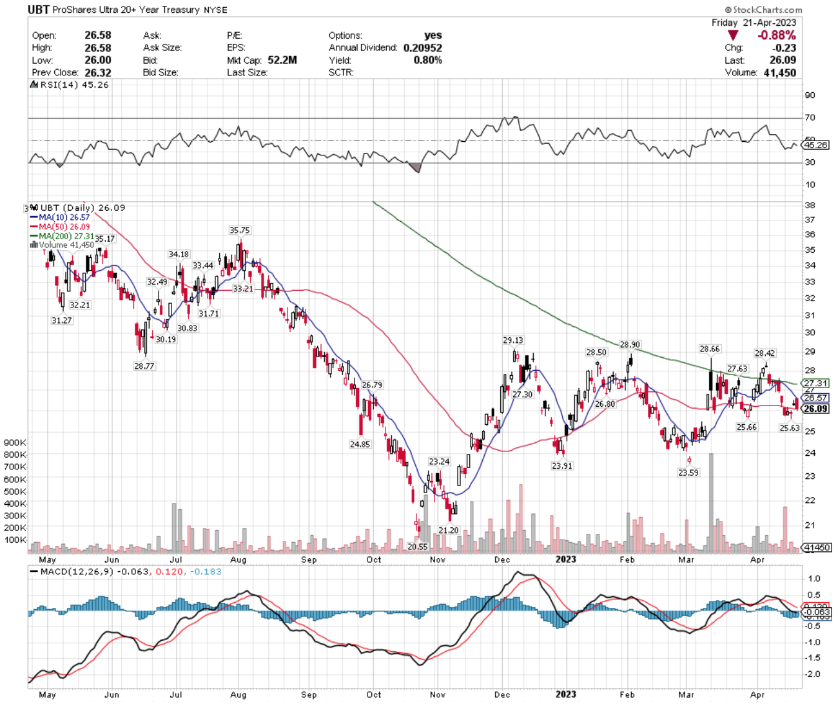
Task: Click the Bid Size label
Action: (x=160, y=72)
